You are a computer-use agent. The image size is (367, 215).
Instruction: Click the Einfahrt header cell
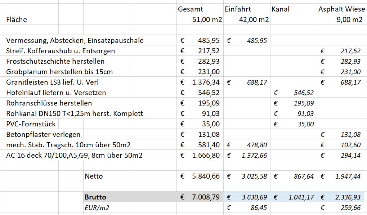click(x=247, y=9)
